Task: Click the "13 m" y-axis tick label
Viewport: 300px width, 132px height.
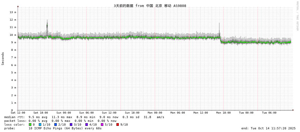Action: tap(13, 12)
